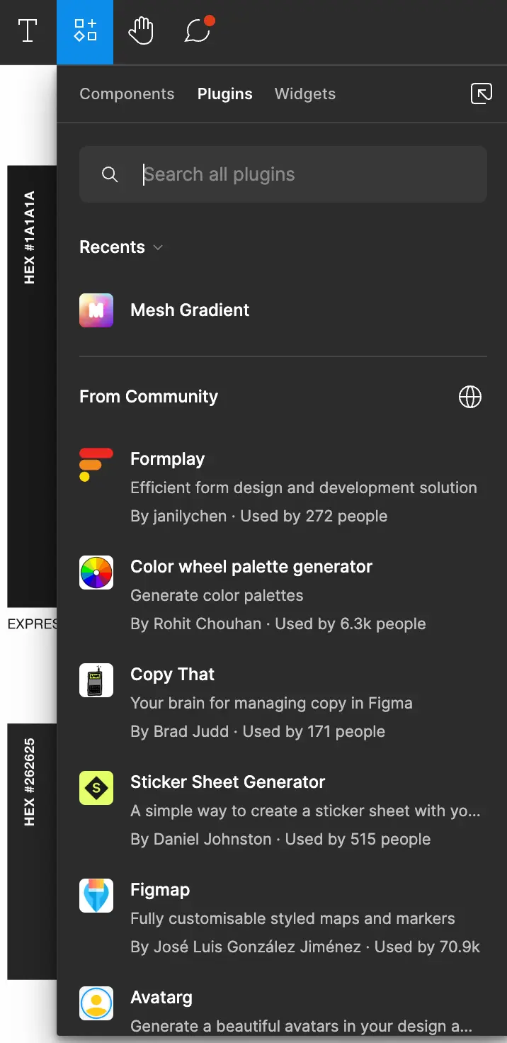Open the Copy That plugin icon
The width and height of the screenshot is (507, 1043).
(x=96, y=680)
